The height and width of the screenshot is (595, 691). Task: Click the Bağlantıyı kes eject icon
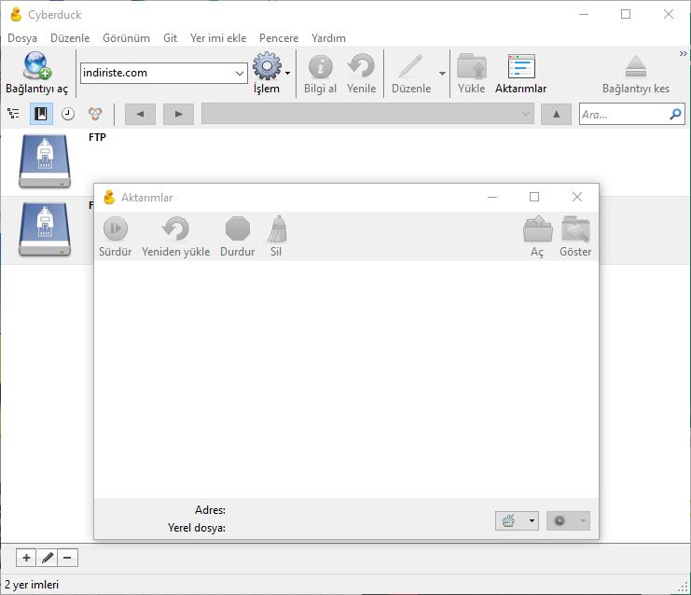click(x=635, y=66)
